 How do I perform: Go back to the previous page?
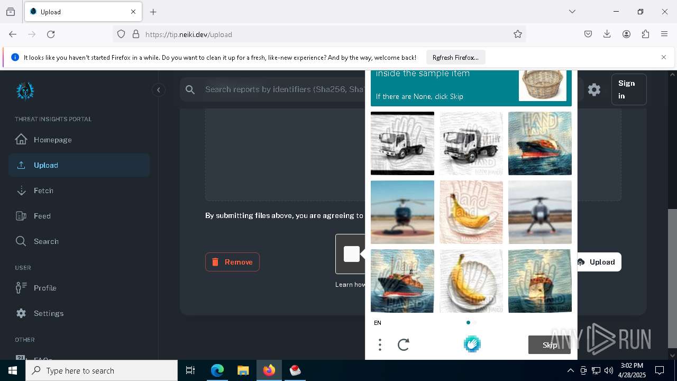tap(13, 34)
